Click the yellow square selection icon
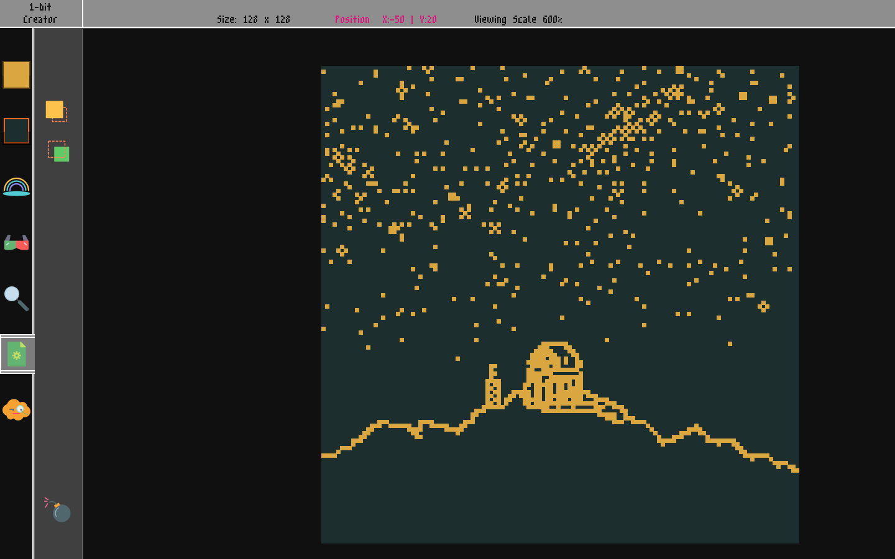Screen dimensions: 895x559 pyautogui.click(x=56, y=111)
